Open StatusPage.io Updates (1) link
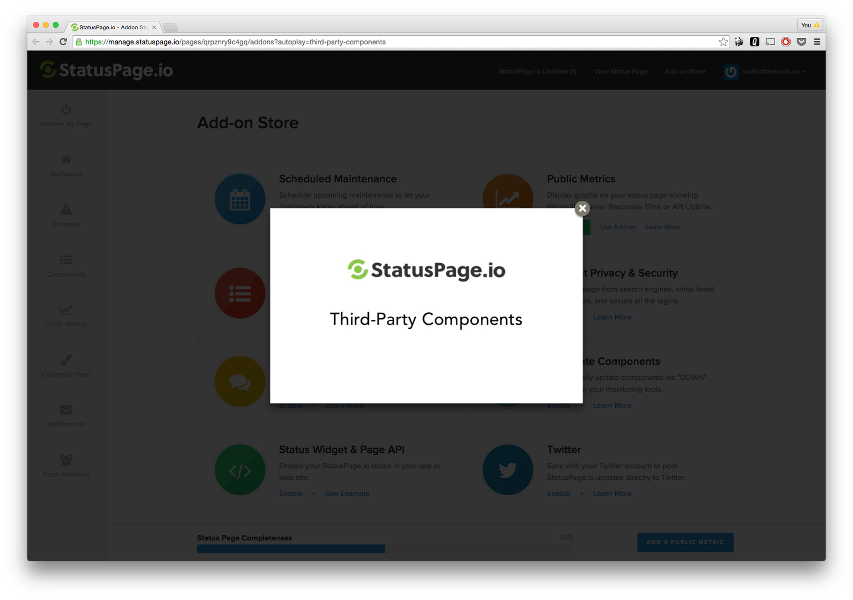The image size is (853, 600). click(x=537, y=71)
